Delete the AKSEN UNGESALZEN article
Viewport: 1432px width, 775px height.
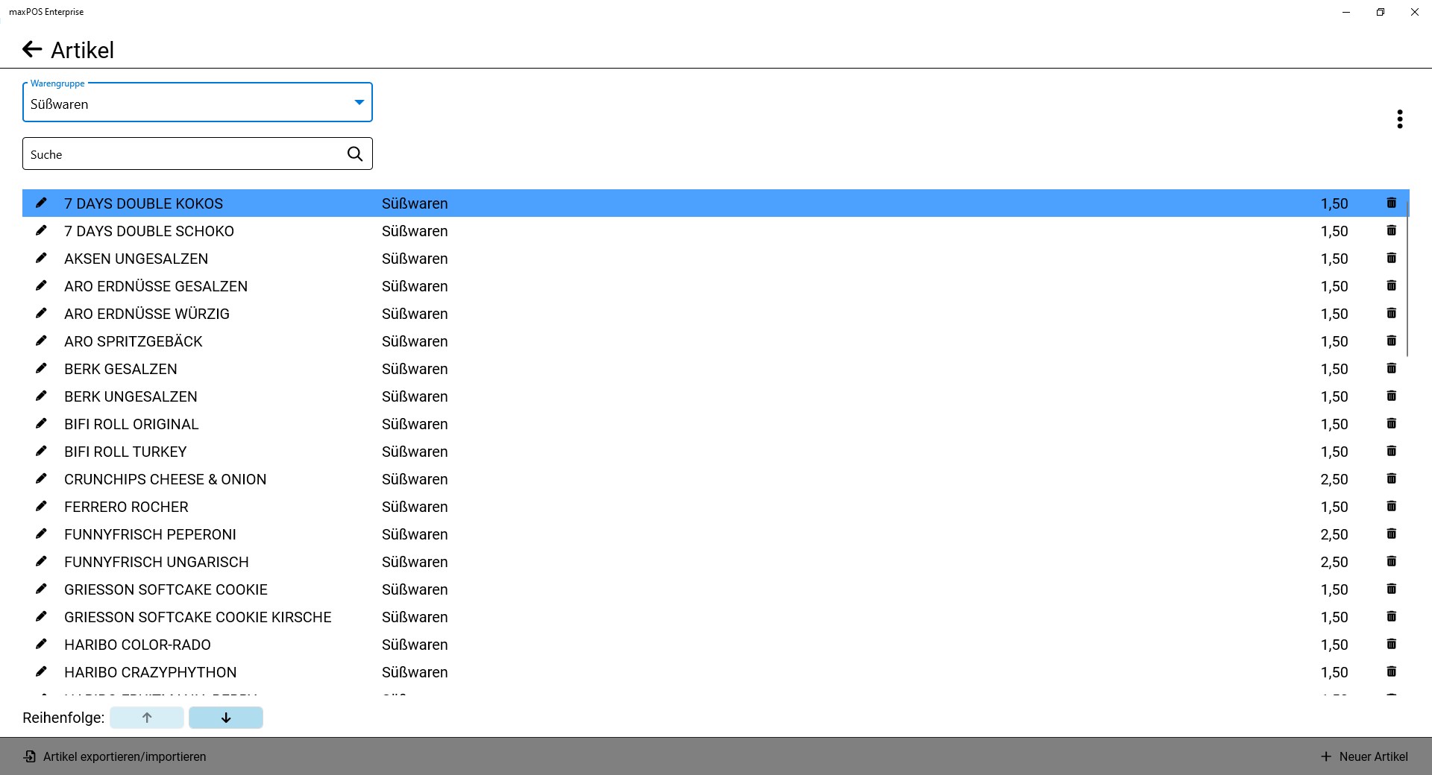coord(1391,258)
